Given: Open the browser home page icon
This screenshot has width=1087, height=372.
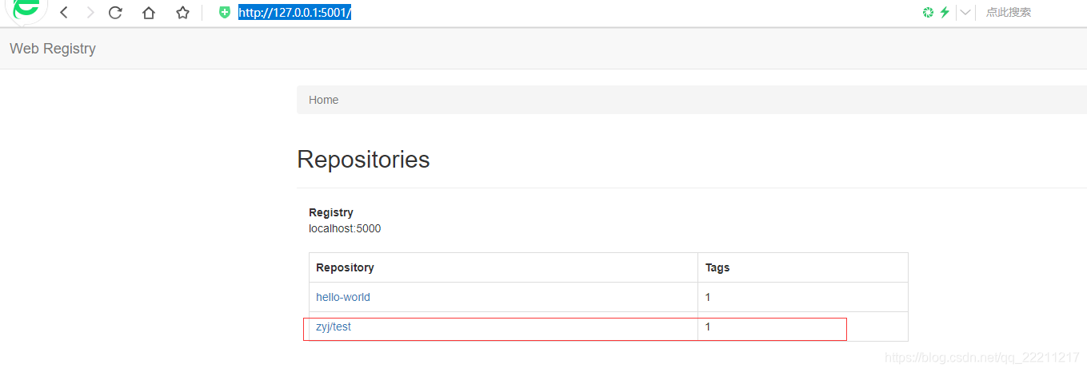Looking at the screenshot, I should click(x=149, y=13).
